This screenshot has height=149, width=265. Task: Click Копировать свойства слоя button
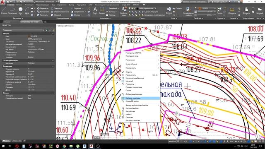click(153, 15)
